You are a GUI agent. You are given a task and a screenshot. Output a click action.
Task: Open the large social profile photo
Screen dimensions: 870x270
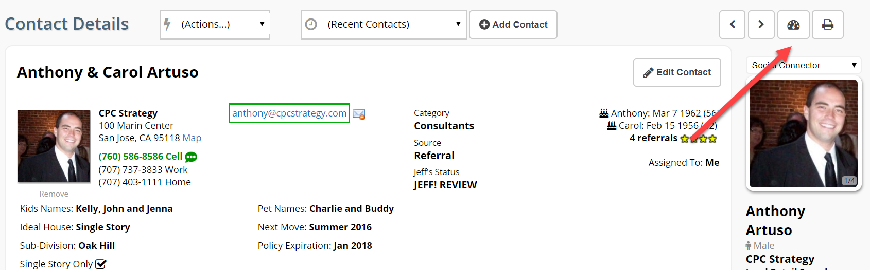804,133
